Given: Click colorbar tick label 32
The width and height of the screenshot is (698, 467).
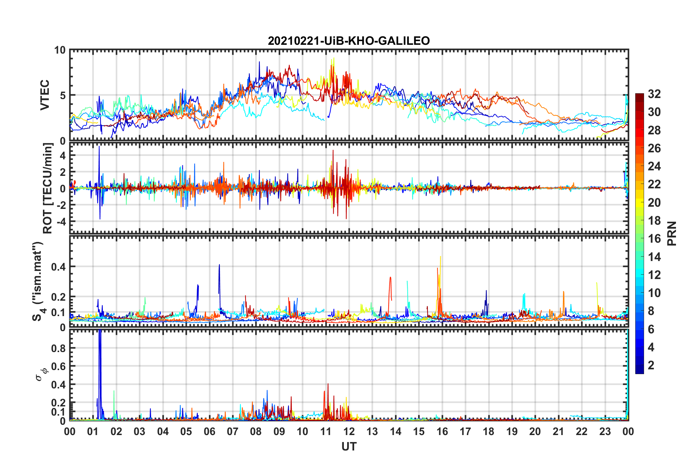Looking at the screenshot, I should tap(654, 94).
